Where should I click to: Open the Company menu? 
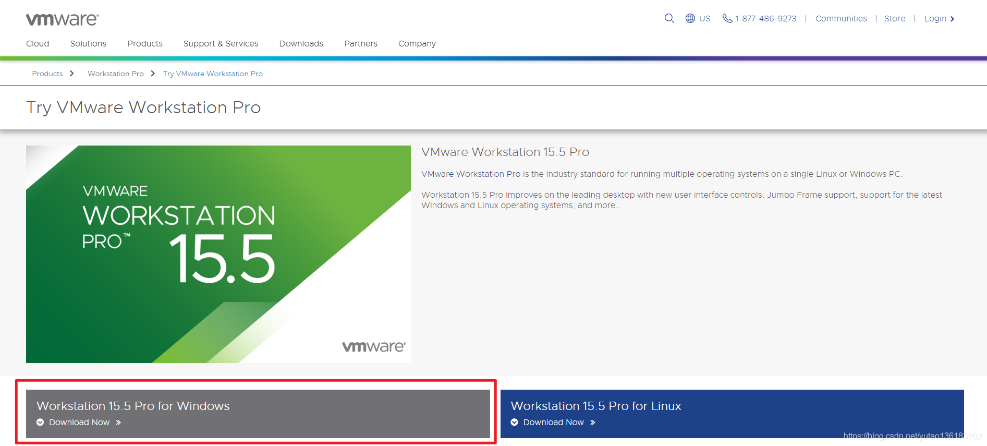[x=417, y=43]
